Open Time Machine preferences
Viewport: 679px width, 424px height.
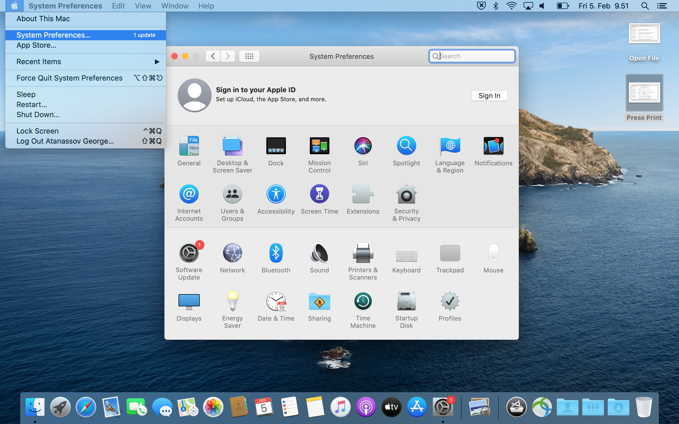(363, 310)
